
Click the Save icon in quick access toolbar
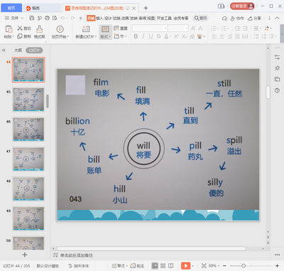[32, 18]
